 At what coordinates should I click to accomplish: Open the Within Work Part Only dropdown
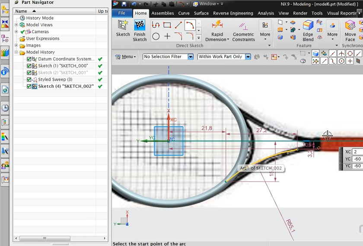pos(248,57)
